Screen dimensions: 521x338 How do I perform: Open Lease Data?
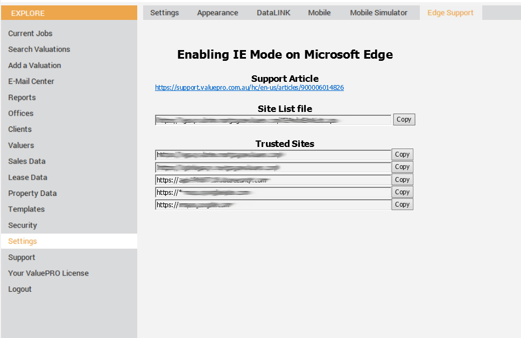pyautogui.click(x=27, y=178)
